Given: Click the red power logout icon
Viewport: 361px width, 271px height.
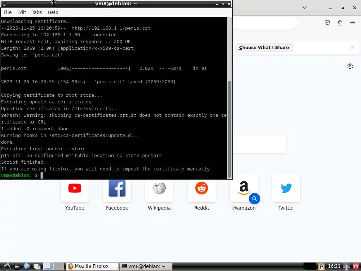Looking at the screenshot, I should tap(356, 267).
